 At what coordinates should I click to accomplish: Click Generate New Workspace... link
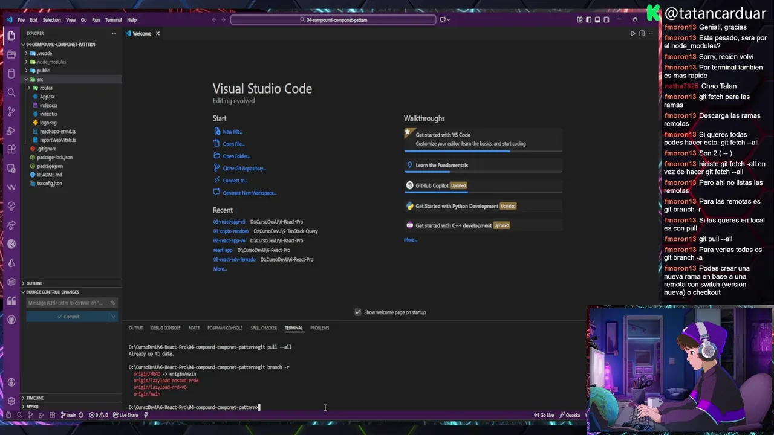[249, 193]
